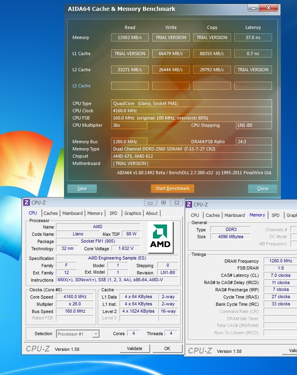Click Multiplier value x 26.0 in CPU-Z
297x375 pixels.
point(75,304)
